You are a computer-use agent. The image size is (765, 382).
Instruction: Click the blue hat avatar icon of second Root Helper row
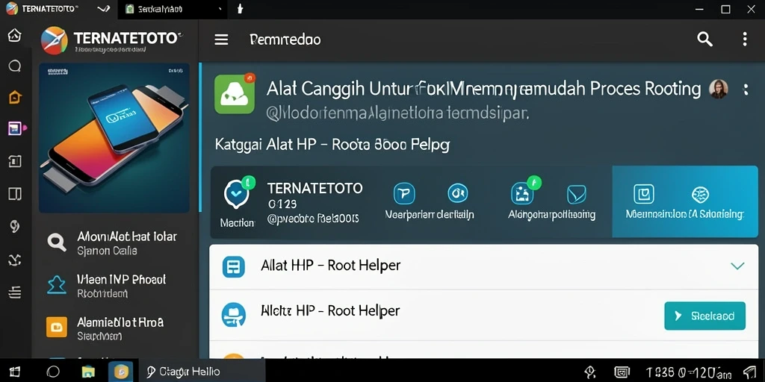233,314
